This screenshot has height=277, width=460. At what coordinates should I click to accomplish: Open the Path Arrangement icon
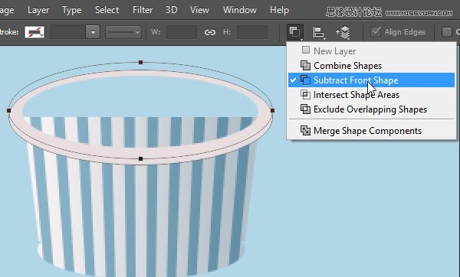[x=343, y=32]
